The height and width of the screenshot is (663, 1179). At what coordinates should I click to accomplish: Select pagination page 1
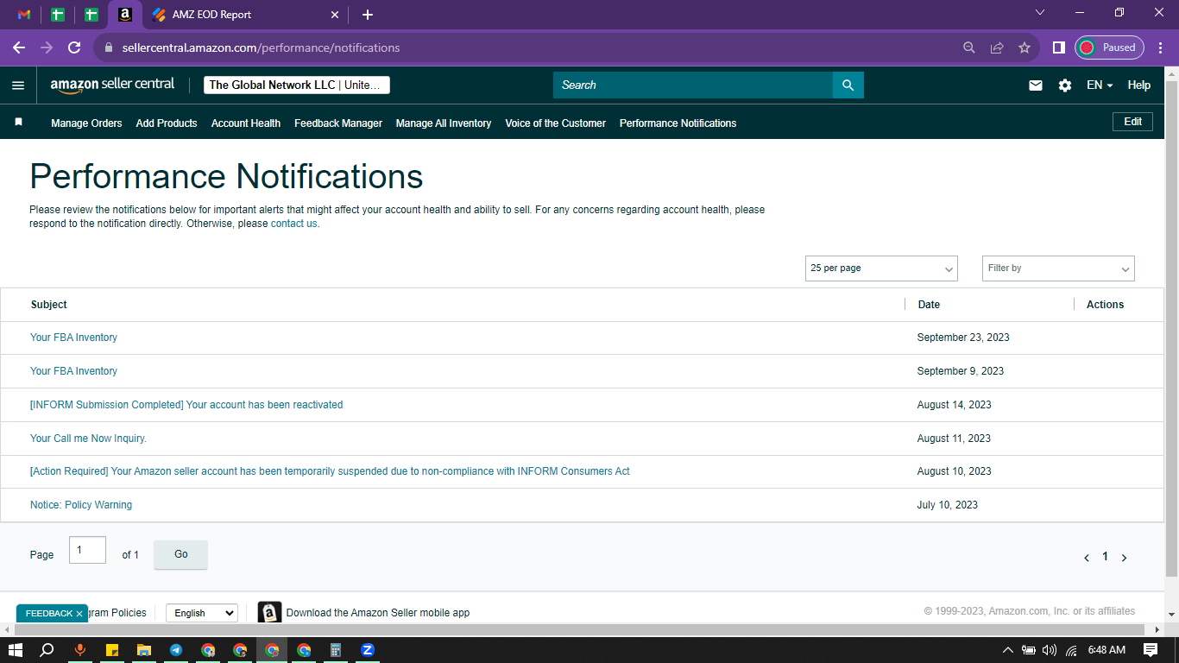[x=1105, y=557]
